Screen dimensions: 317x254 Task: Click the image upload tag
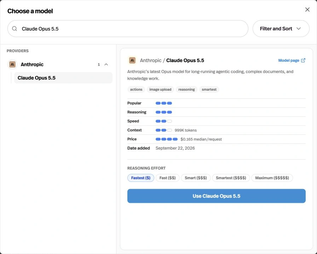click(160, 89)
